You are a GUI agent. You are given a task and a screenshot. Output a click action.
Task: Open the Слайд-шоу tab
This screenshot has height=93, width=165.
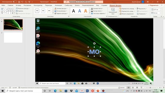[68, 5]
